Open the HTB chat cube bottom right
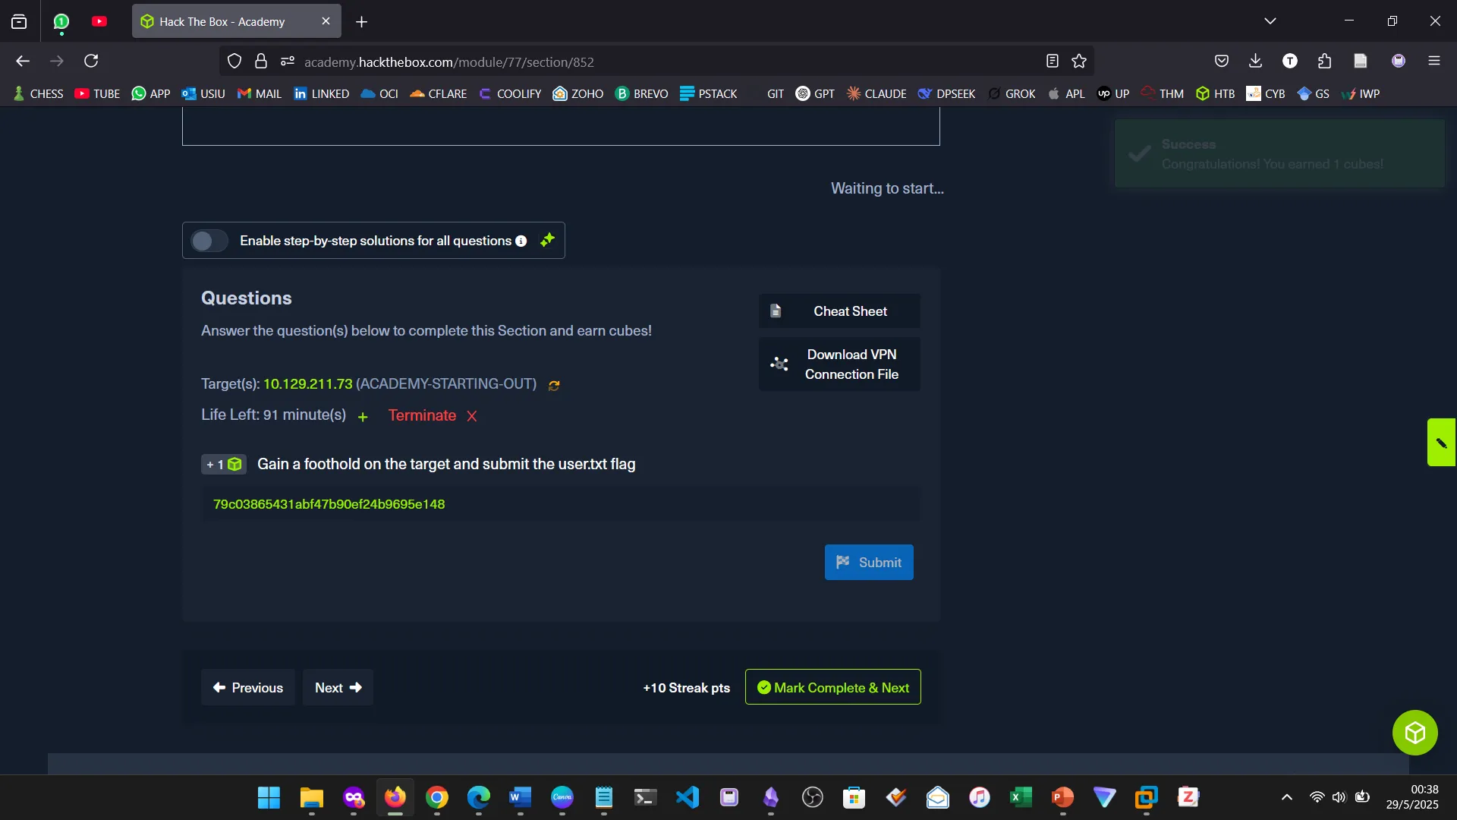The image size is (1457, 820). (1414, 732)
